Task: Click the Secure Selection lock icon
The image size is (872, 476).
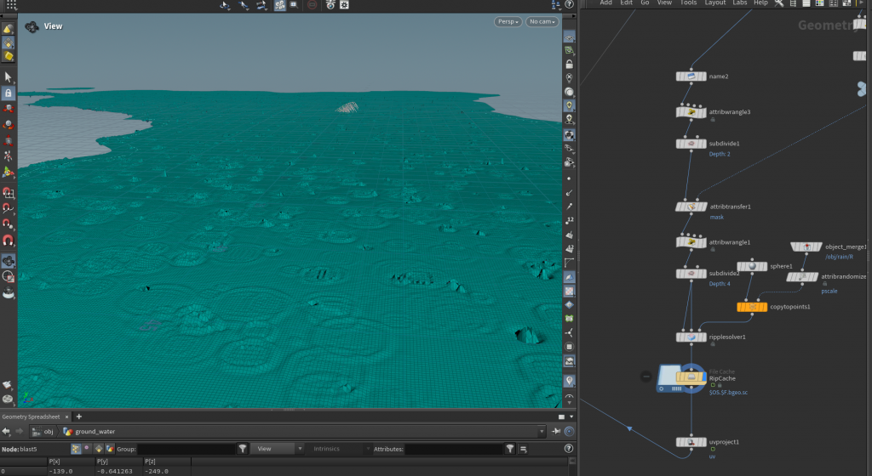Action: point(9,93)
